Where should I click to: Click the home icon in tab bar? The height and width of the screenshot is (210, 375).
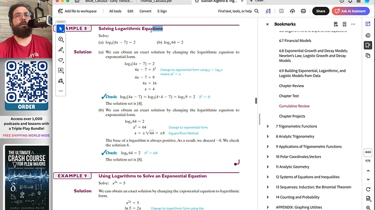pos(77,1)
